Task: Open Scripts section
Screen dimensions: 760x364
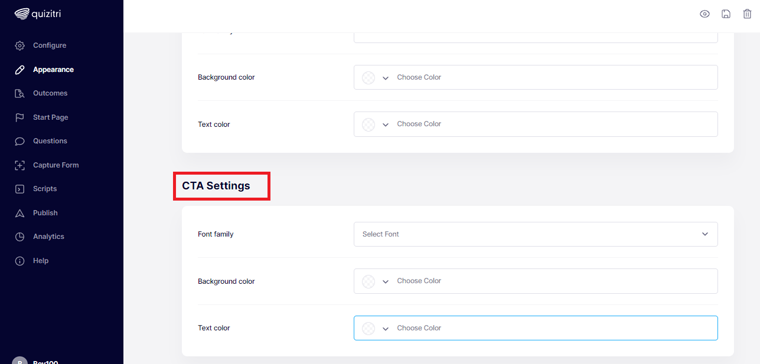Action: point(45,189)
